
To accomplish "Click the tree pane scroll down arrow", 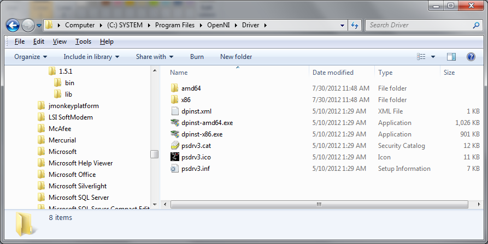I will pyautogui.click(x=155, y=205).
